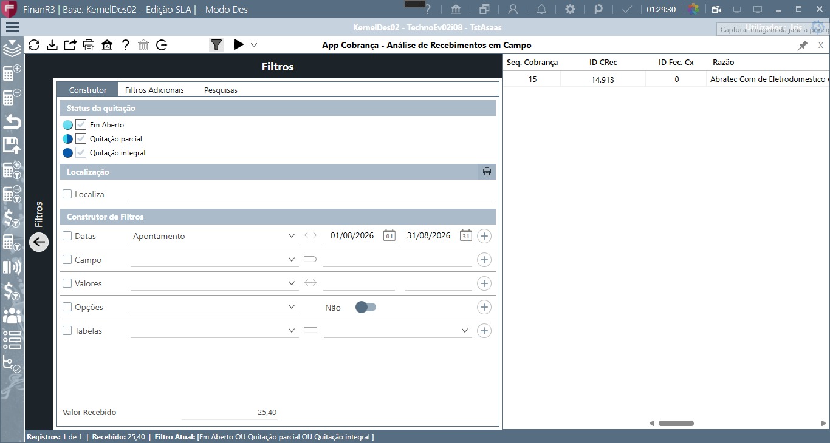830x443 pixels.
Task: Open calendar picker for 31/08/2026 date
Action: (x=466, y=235)
